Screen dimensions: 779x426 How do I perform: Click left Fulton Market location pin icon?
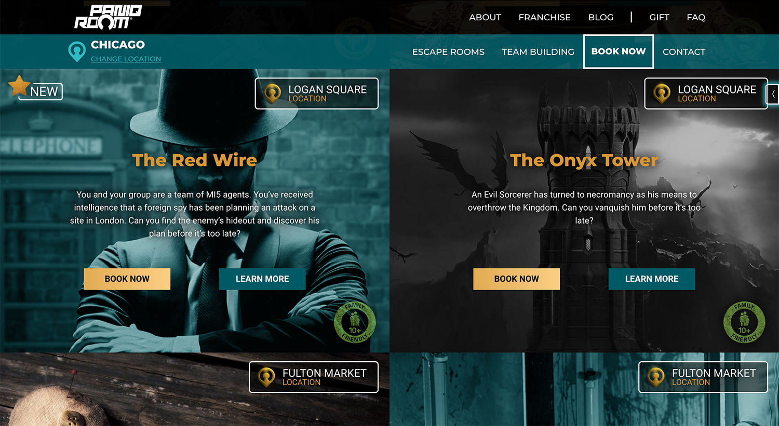[x=266, y=377]
